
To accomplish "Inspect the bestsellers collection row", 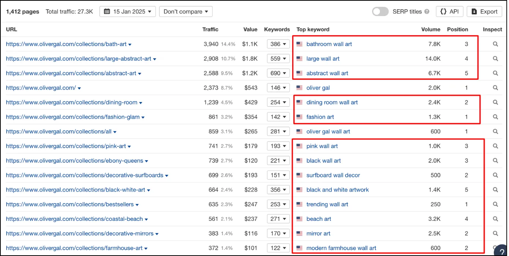I will 495,204.
